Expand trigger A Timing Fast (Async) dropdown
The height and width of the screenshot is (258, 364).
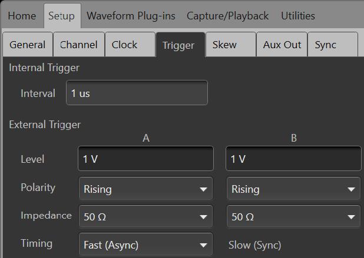(145, 244)
